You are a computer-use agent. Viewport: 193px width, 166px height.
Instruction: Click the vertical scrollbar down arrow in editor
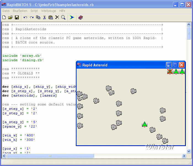point(189,151)
